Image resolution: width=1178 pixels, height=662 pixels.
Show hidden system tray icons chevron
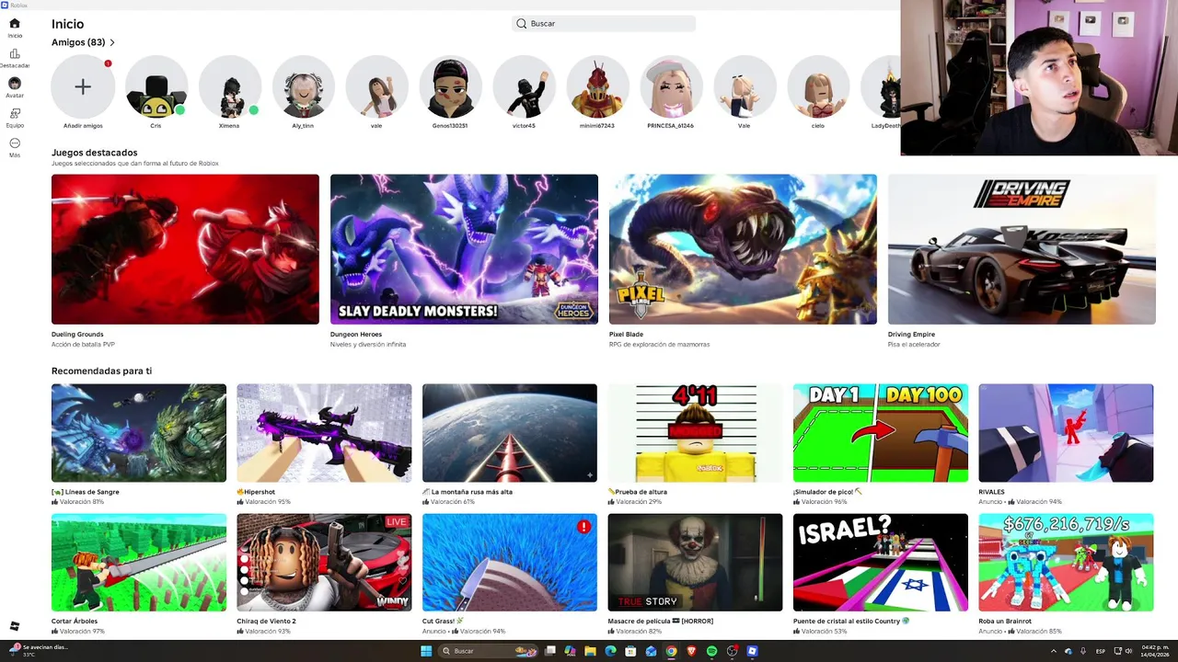1054,651
